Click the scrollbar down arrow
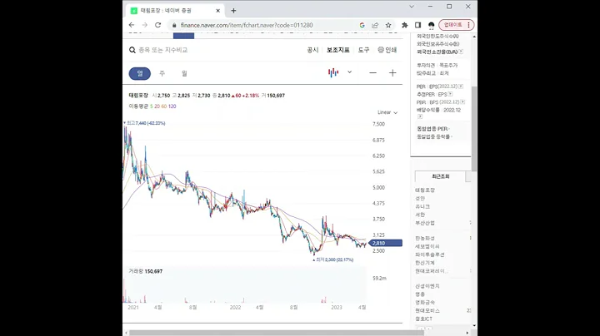This screenshot has height=336, width=600. tap(474, 326)
